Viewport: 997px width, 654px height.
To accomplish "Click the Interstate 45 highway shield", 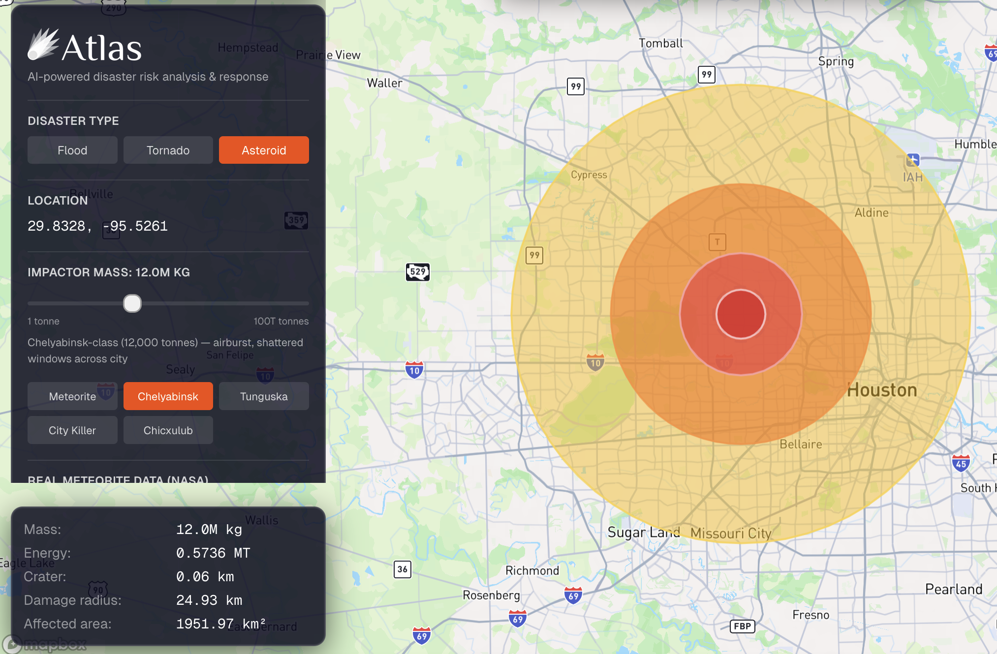I will pyautogui.click(x=961, y=463).
